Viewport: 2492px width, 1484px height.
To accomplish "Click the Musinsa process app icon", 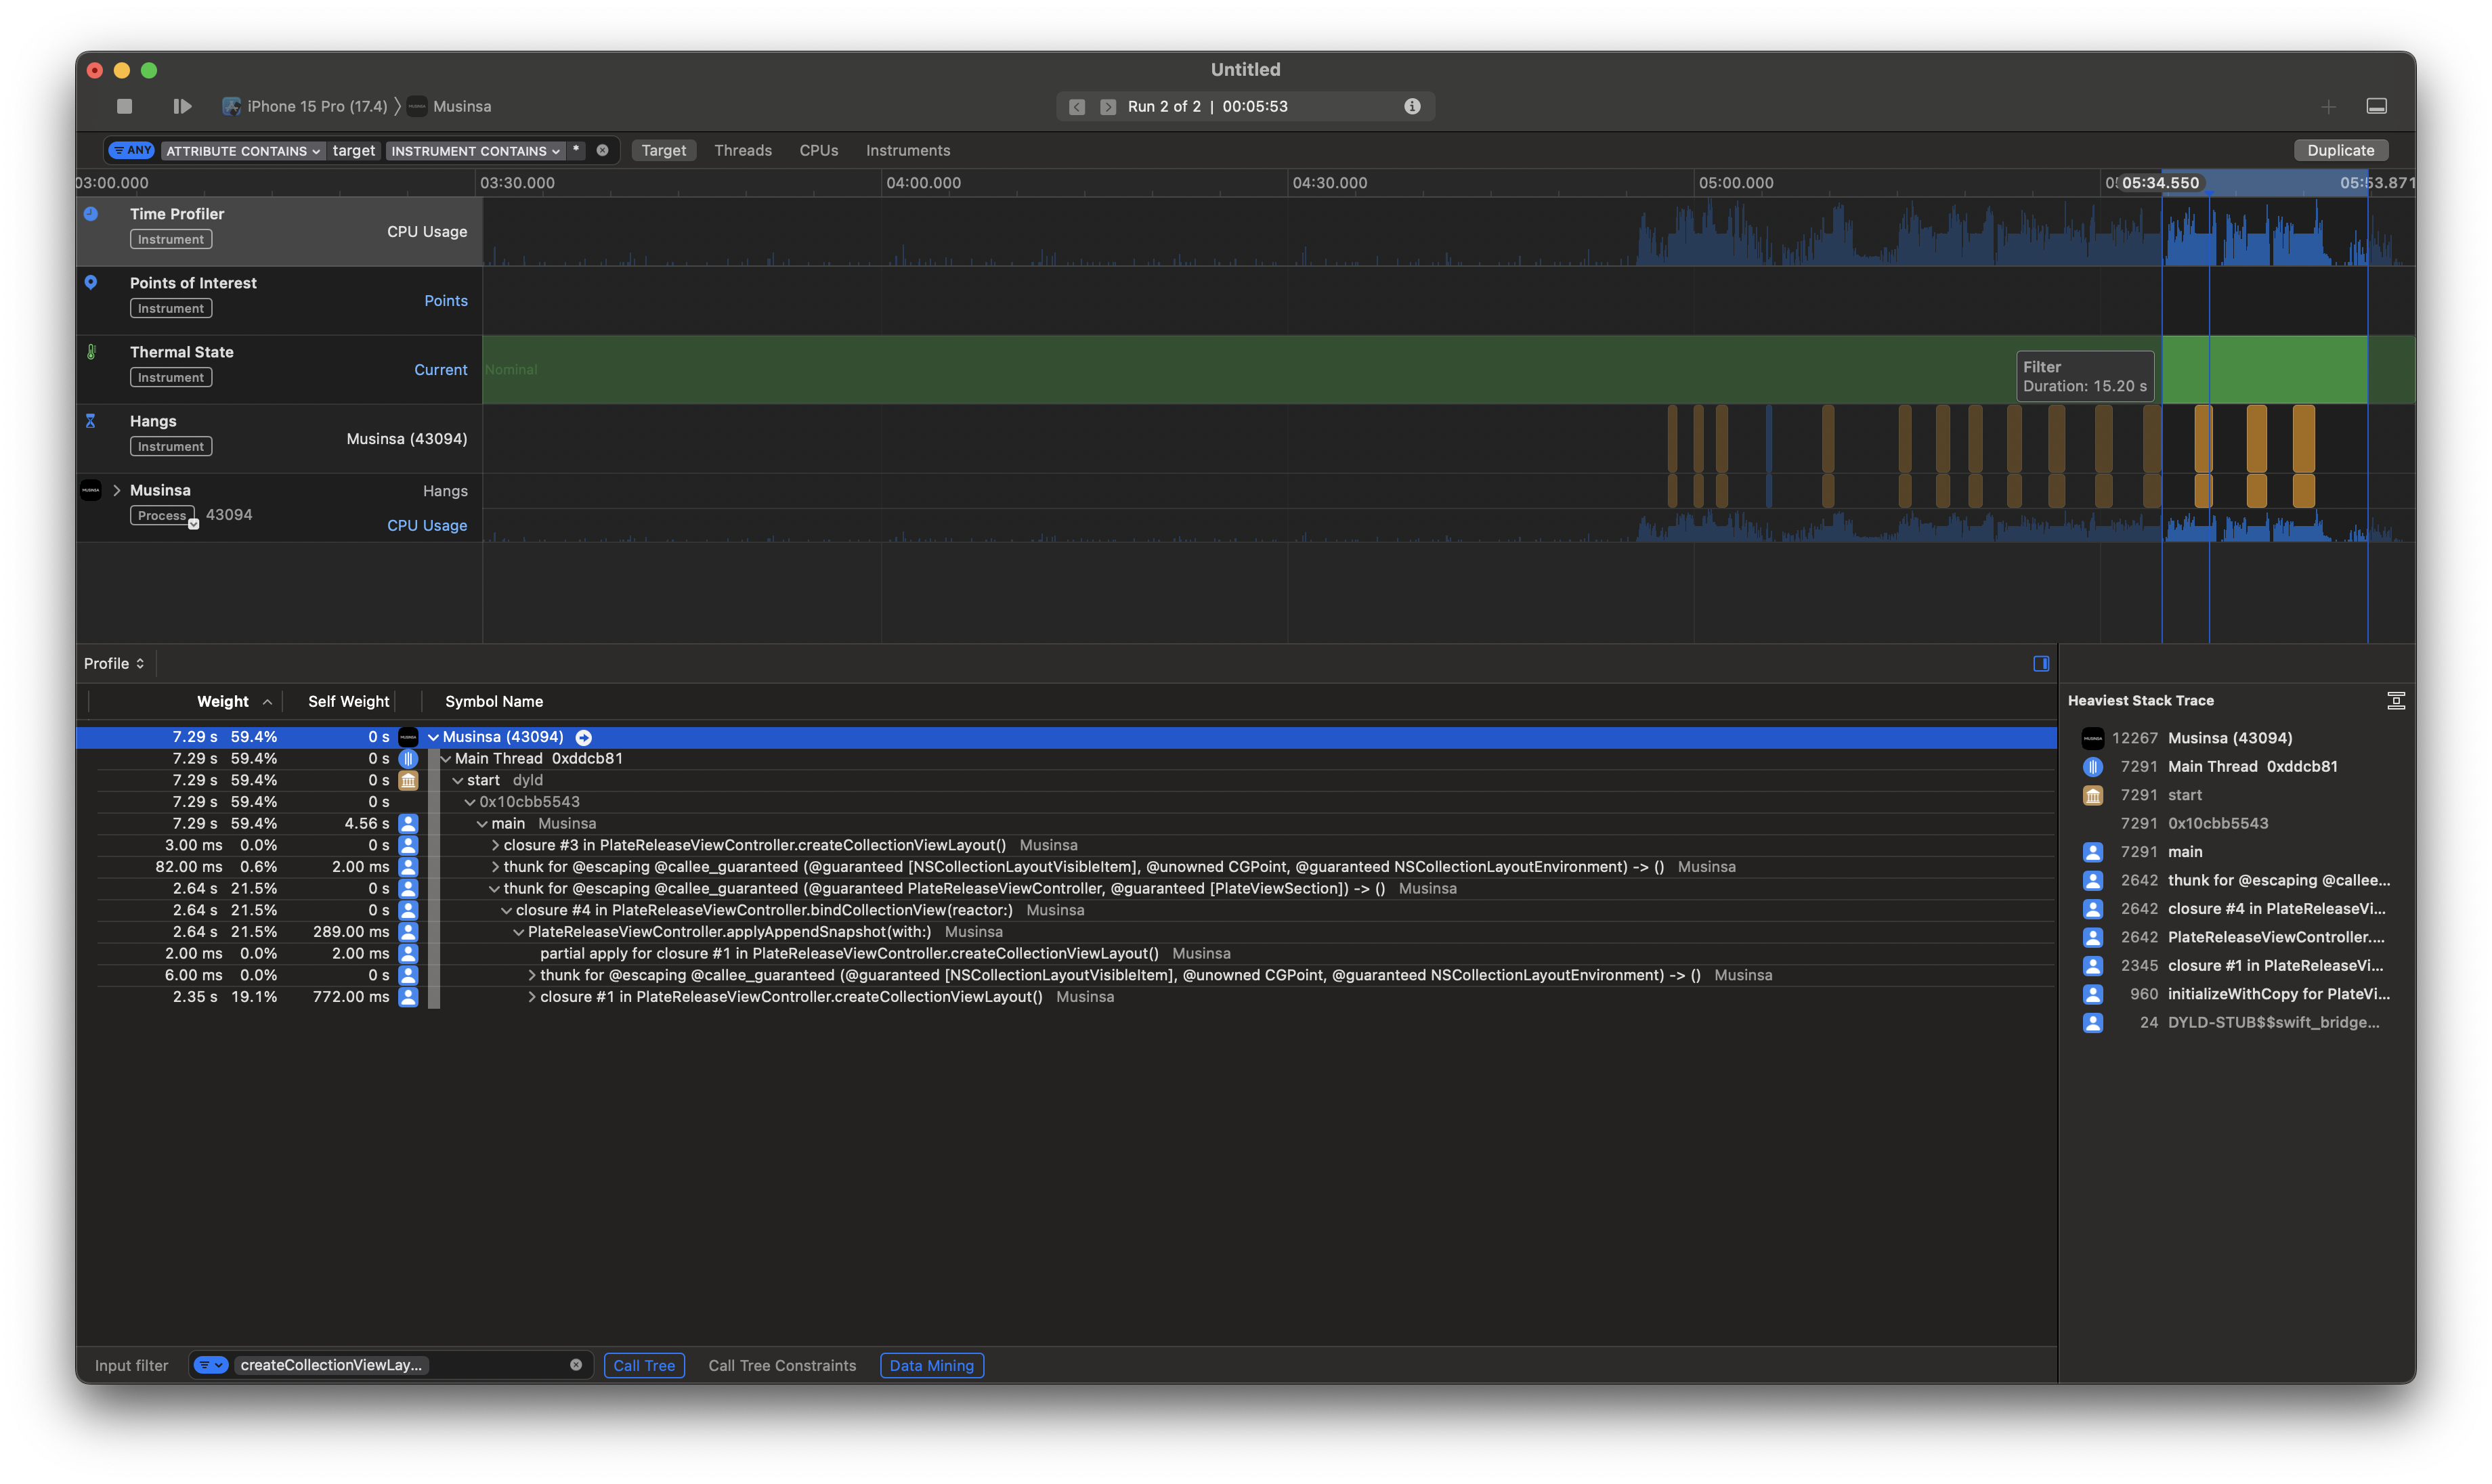I will click(91, 490).
